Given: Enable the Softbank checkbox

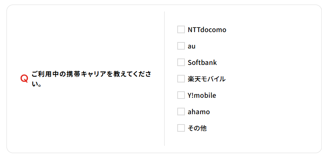Looking at the screenshot, I should click(181, 63).
